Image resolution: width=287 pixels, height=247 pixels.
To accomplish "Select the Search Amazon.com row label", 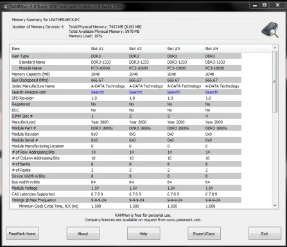I will [29, 92].
